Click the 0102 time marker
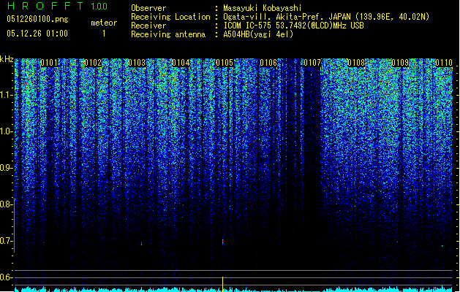The height and width of the screenshot is (292, 460). click(93, 63)
